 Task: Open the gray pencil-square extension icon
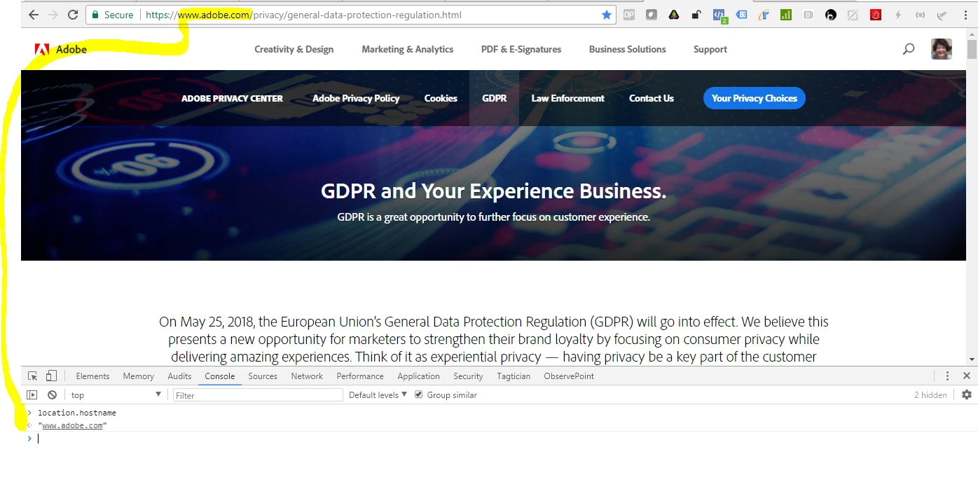point(853,15)
